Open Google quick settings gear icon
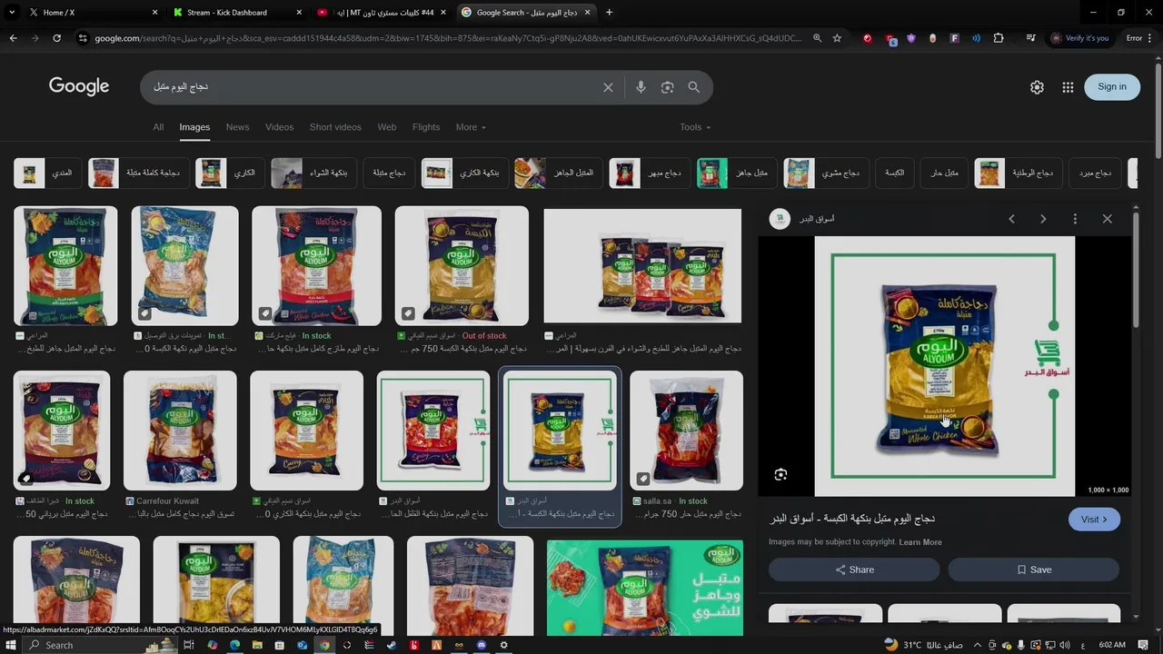Screen dimensions: 1163x654 tap(1037, 87)
